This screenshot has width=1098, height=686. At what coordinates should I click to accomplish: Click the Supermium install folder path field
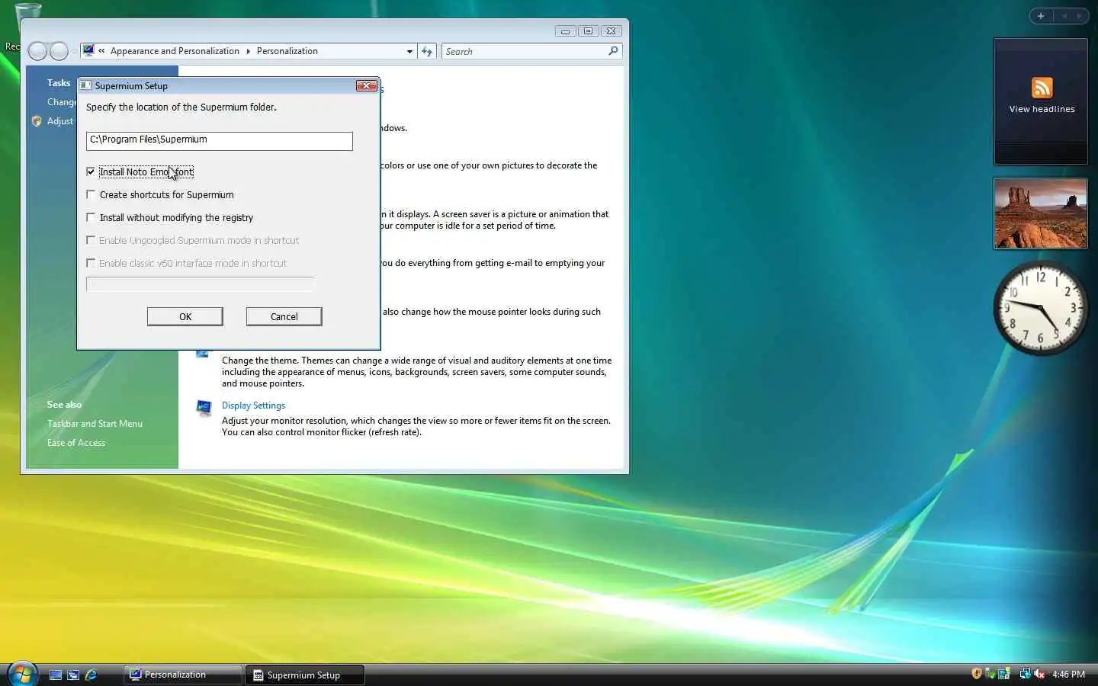click(220, 140)
